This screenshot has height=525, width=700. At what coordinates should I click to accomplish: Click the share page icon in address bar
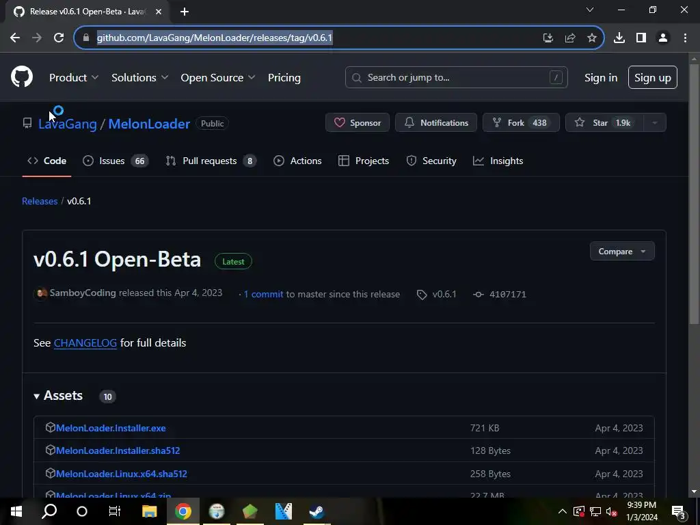tap(570, 38)
